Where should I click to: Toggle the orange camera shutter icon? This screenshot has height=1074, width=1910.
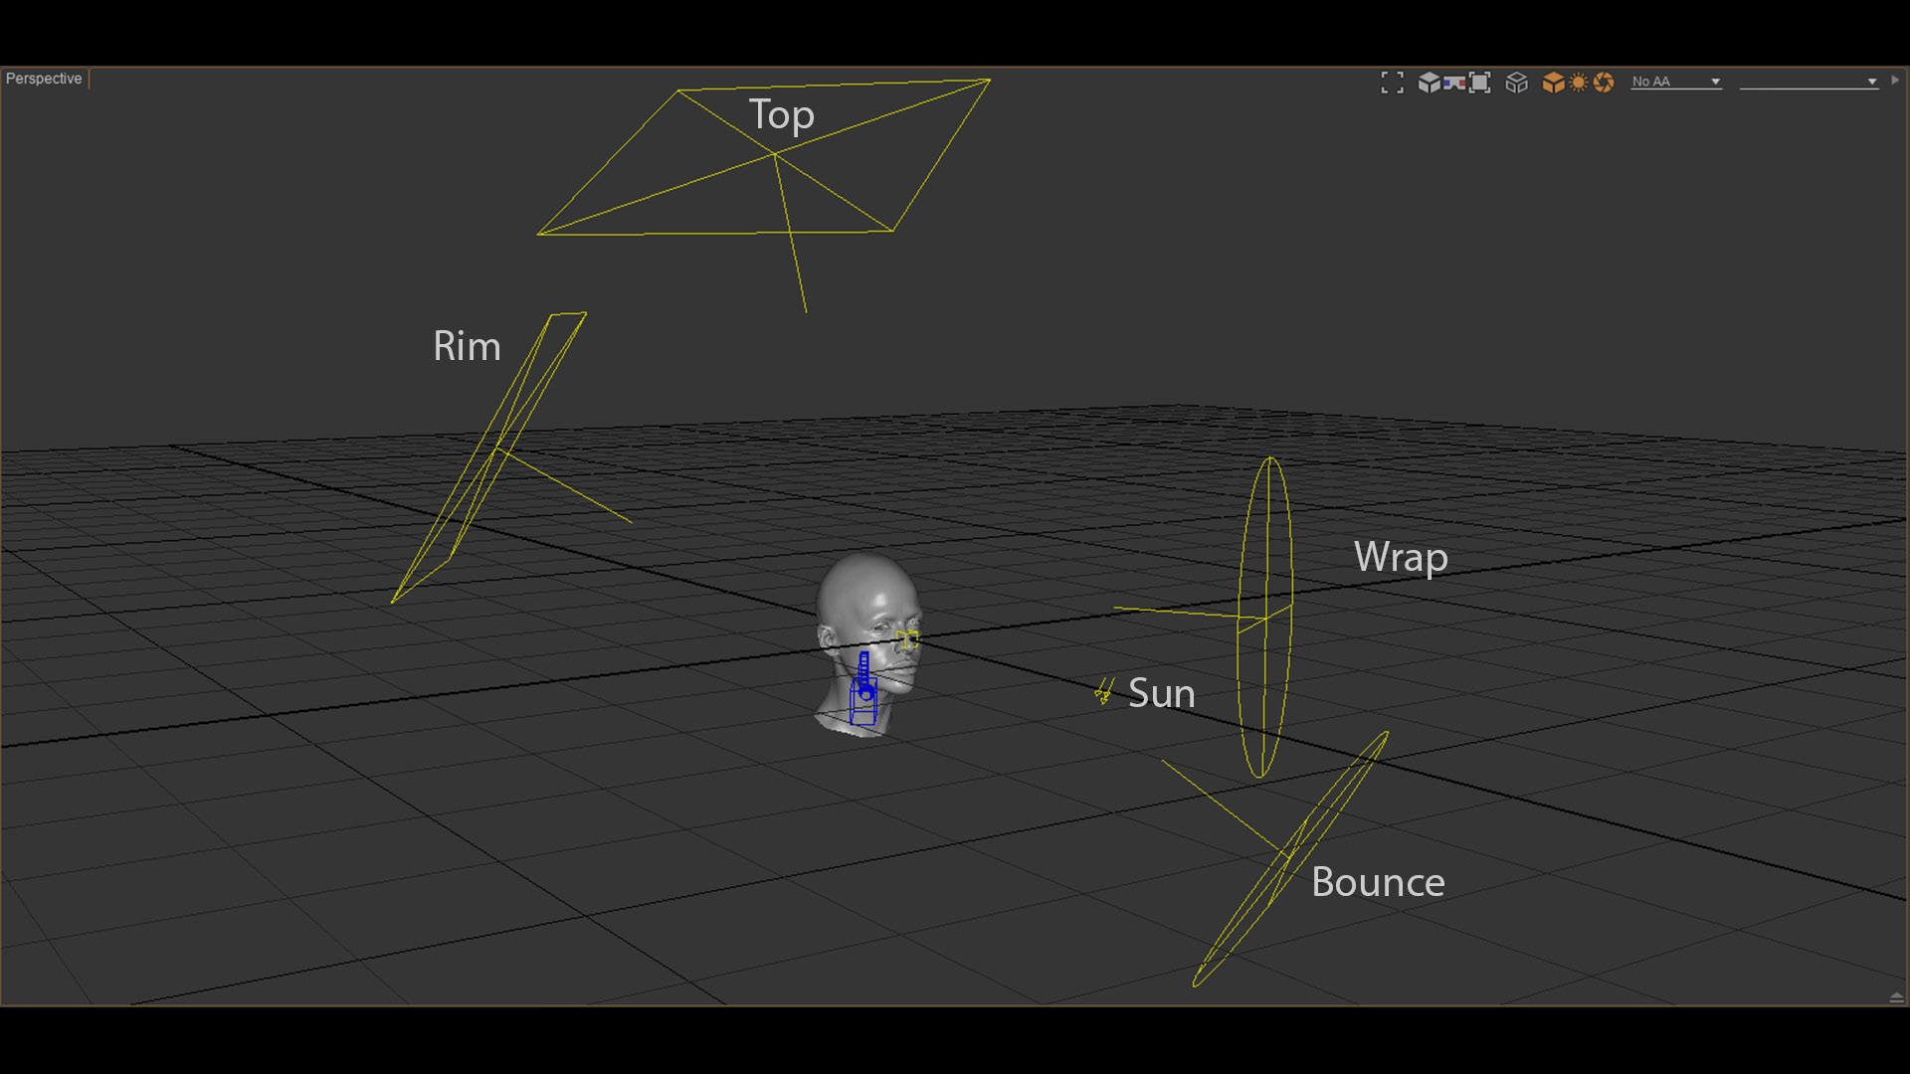1604,83
